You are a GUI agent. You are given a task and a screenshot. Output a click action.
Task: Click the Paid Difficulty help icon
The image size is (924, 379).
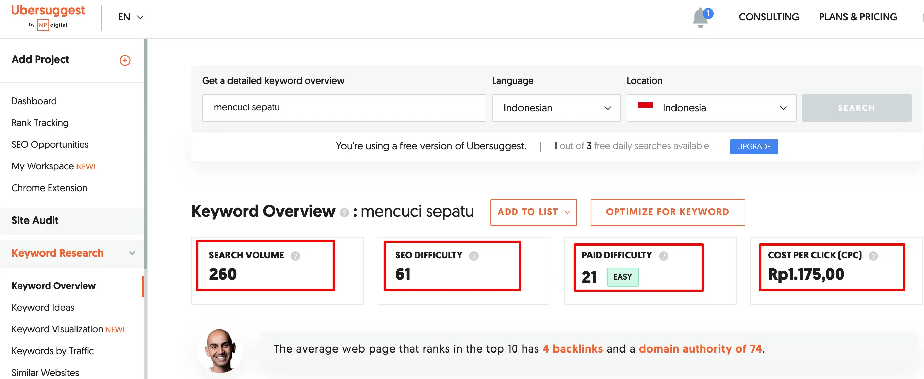pos(663,256)
